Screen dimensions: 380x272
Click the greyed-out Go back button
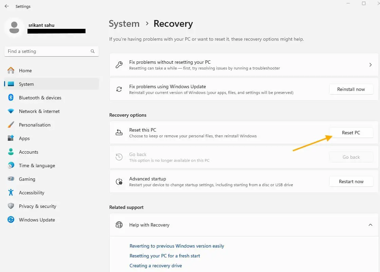click(351, 157)
